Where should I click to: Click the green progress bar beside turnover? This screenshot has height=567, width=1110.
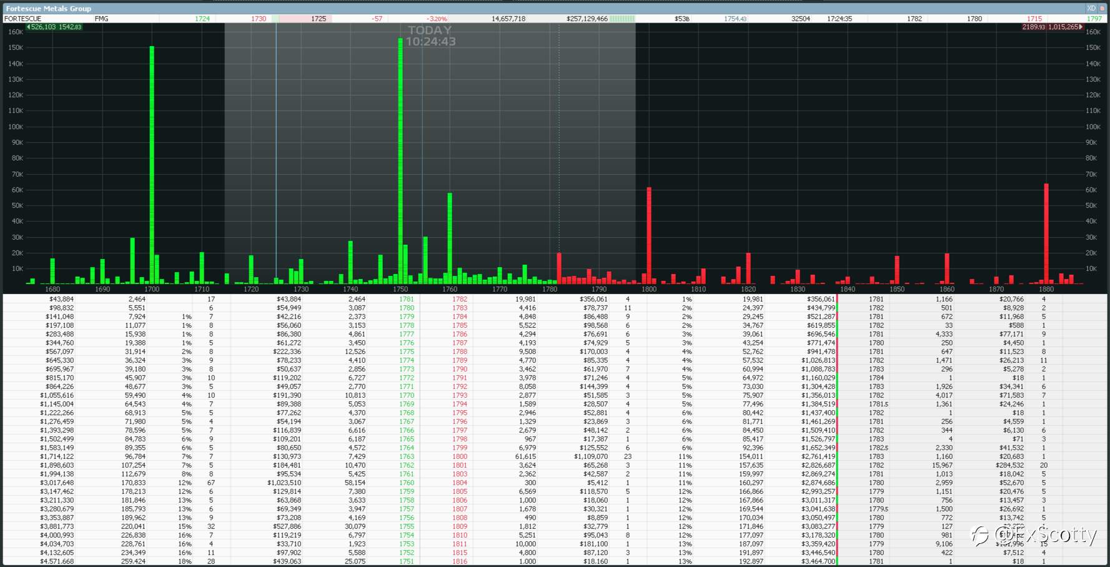coord(622,19)
